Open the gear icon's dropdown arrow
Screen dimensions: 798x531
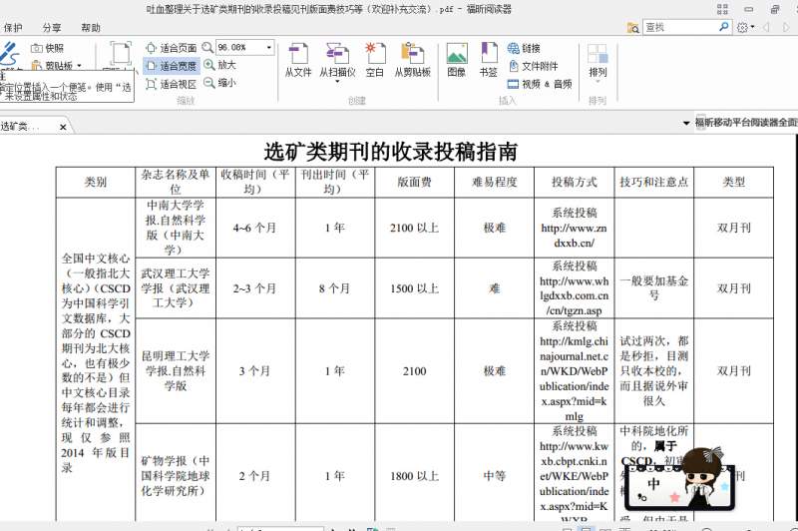753,28
